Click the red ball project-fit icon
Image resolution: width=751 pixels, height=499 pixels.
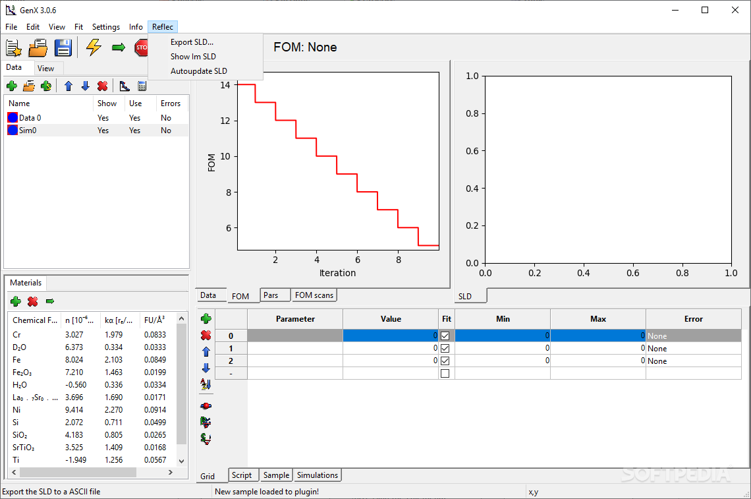coord(206,405)
